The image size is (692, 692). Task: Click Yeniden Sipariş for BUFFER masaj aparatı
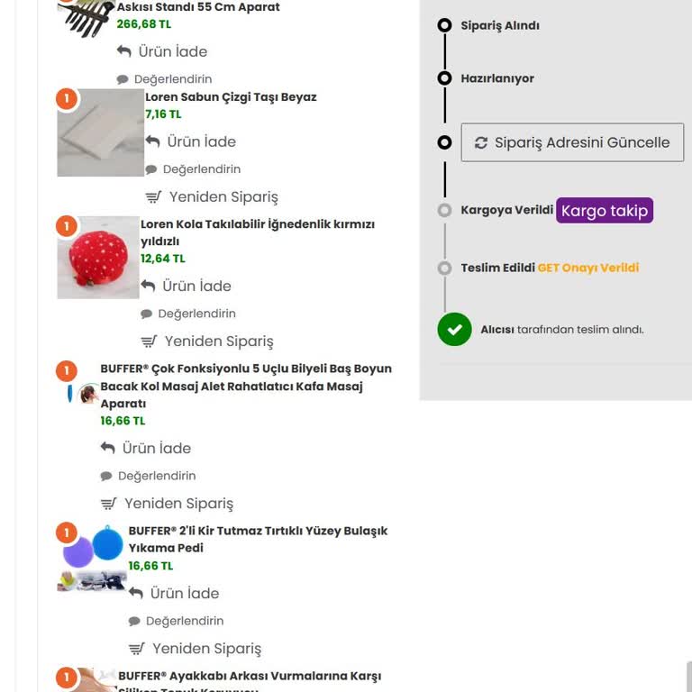[178, 504]
